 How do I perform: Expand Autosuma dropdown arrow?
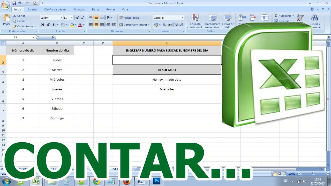pyautogui.click(x=293, y=16)
